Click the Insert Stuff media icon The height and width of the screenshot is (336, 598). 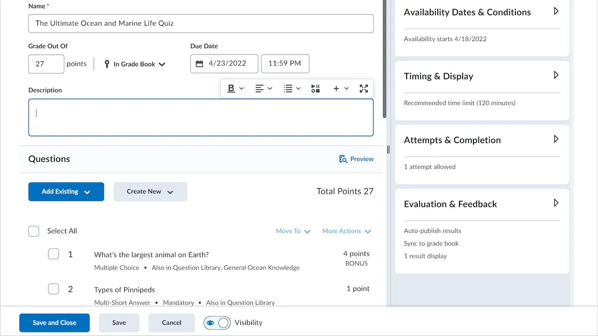(x=315, y=89)
